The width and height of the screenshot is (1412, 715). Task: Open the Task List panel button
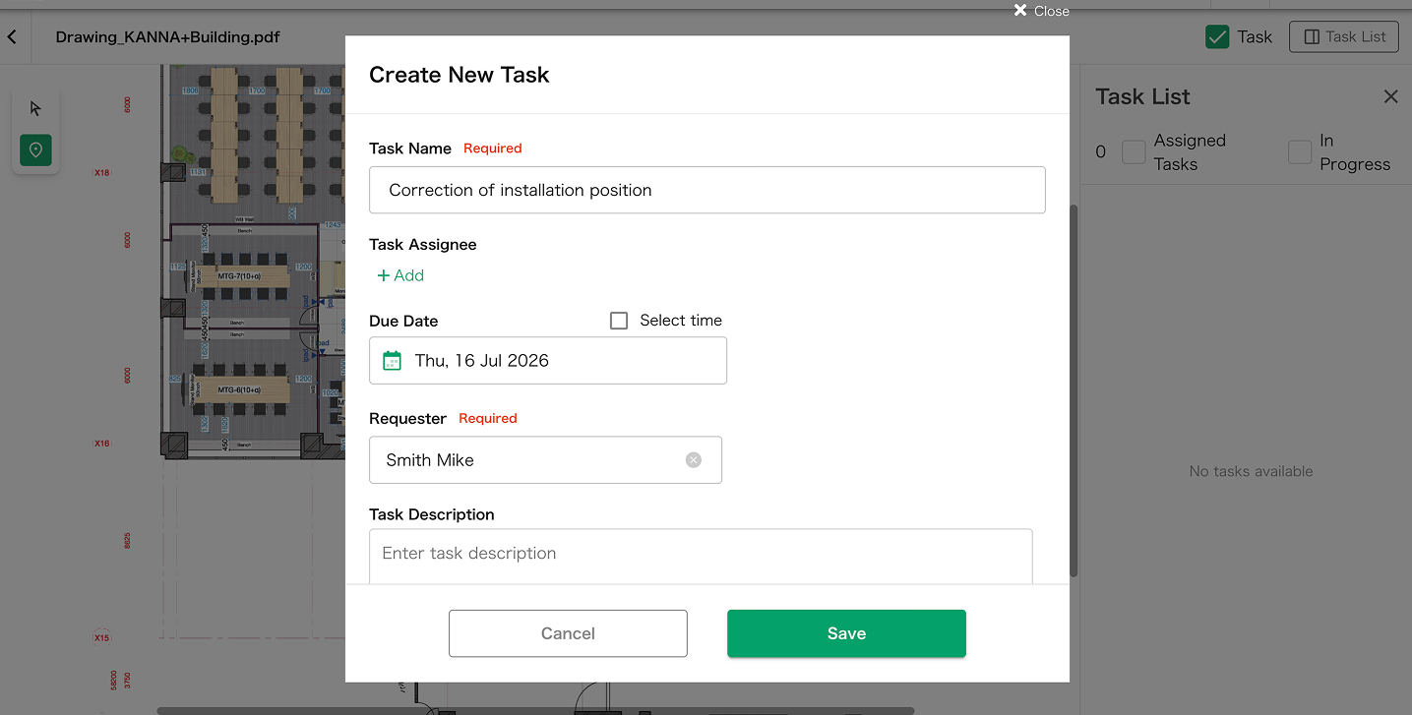click(1344, 36)
